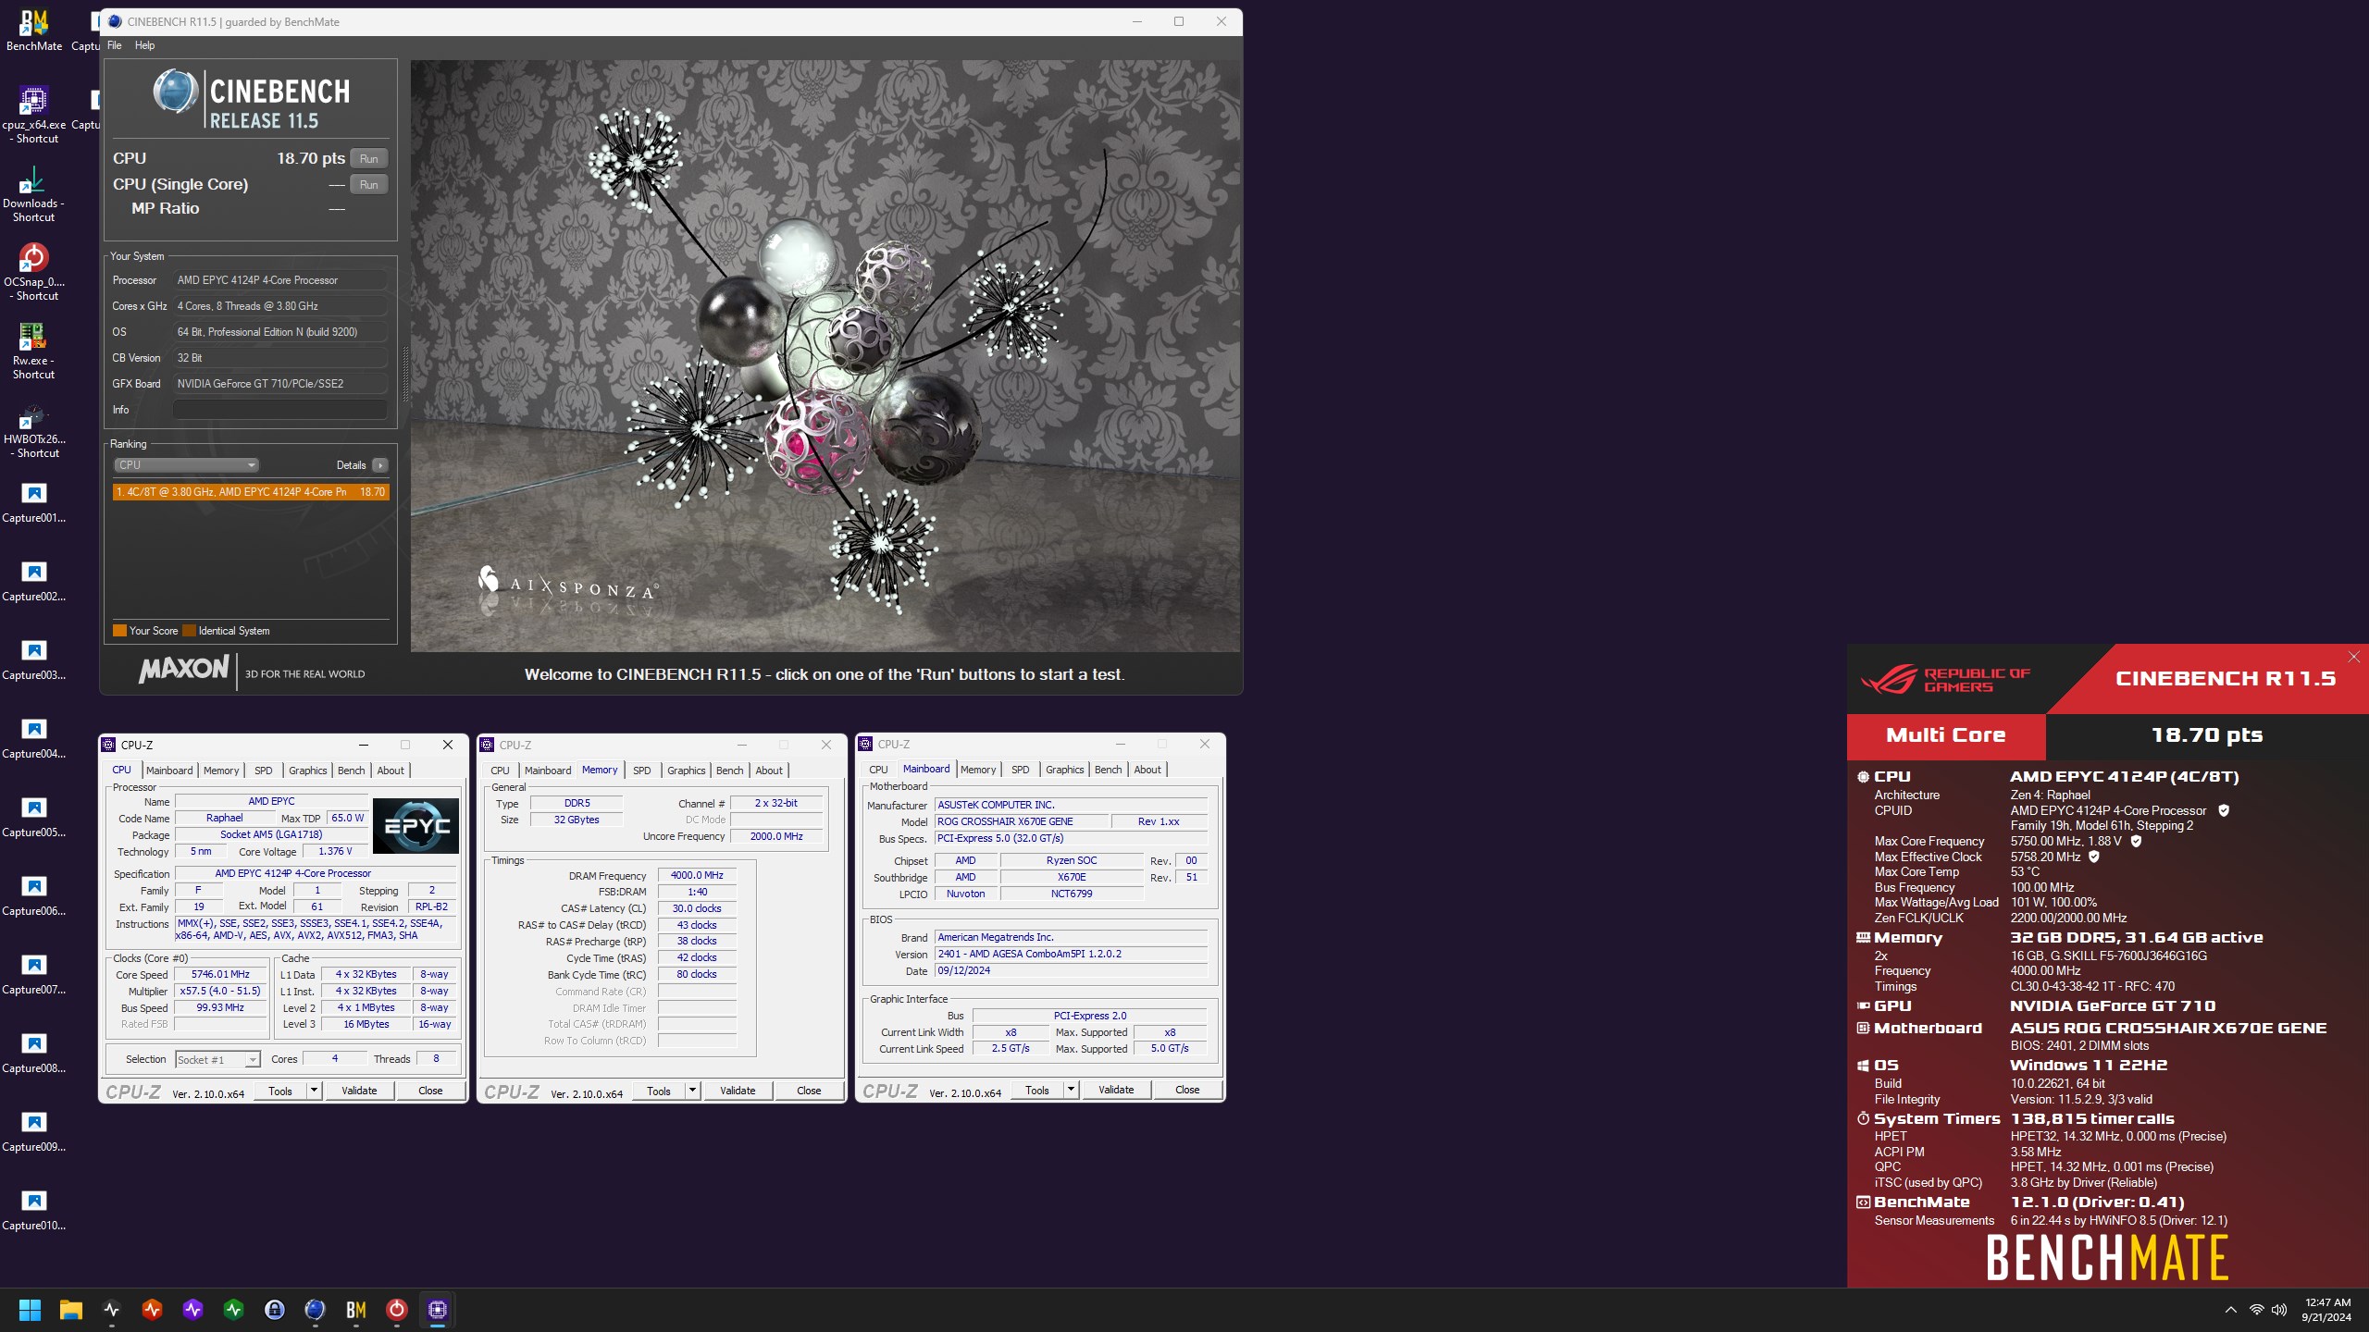Switch to CPU-Z taskbar icon
The width and height of the screenshot is (2369, 1332).
(437, 1310)
